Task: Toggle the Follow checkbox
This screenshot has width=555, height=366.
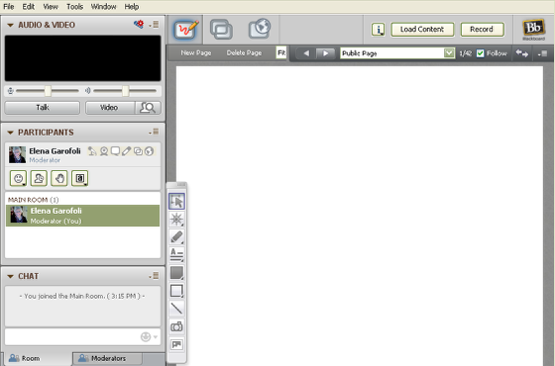Action: click(480, 53)
